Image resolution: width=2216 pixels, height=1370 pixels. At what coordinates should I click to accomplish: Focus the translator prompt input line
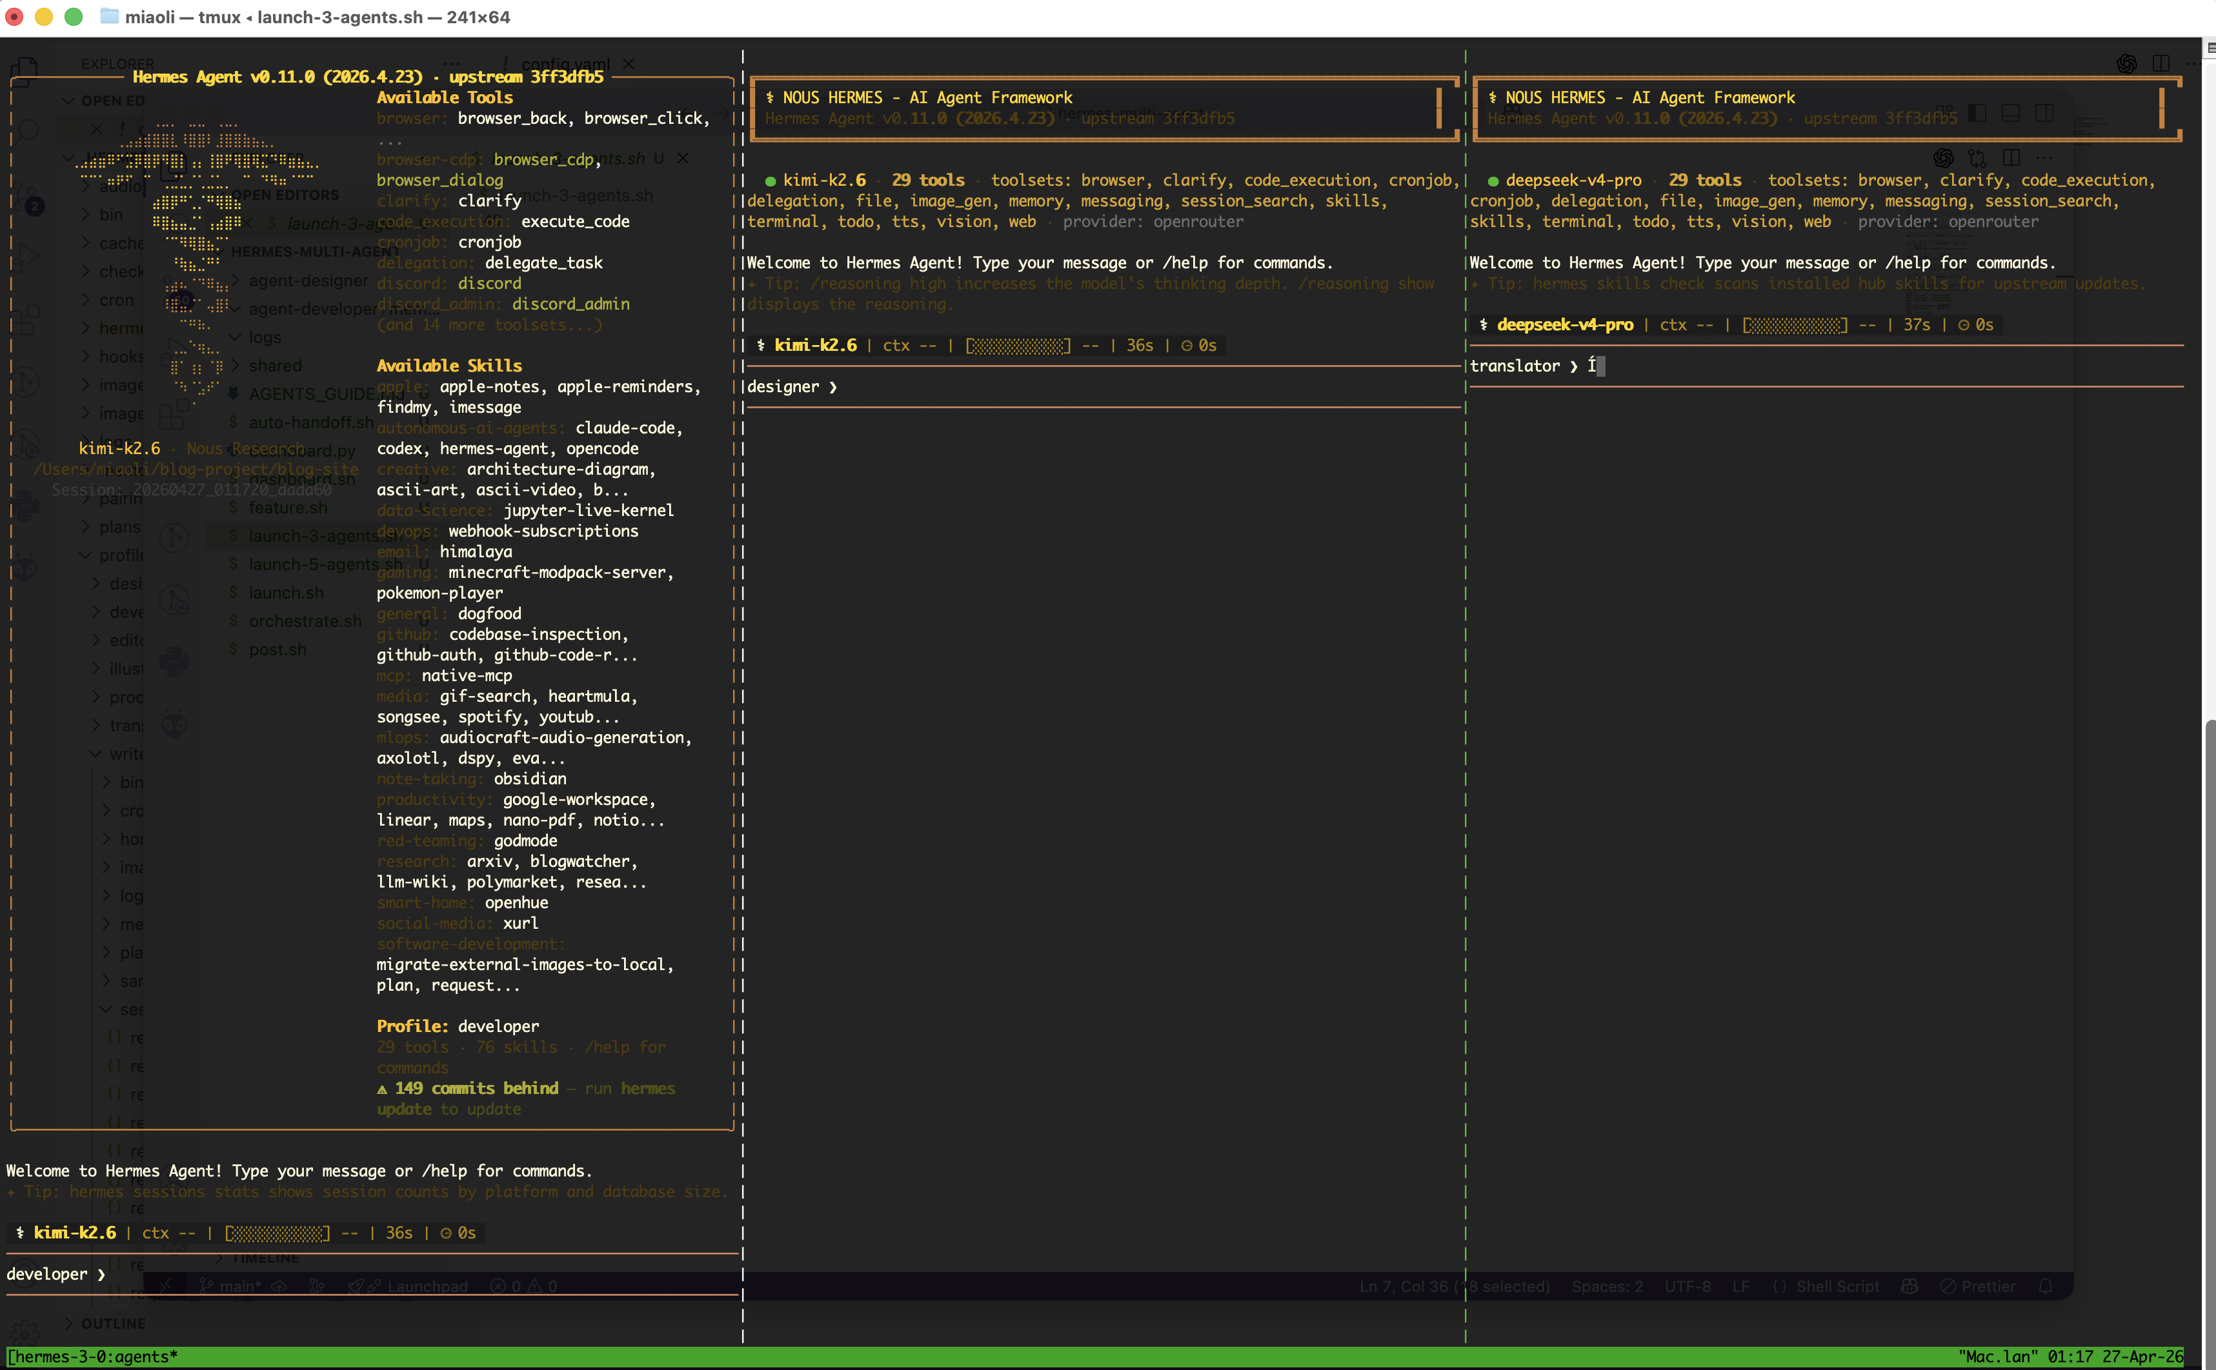click(x=1826, y=366)
